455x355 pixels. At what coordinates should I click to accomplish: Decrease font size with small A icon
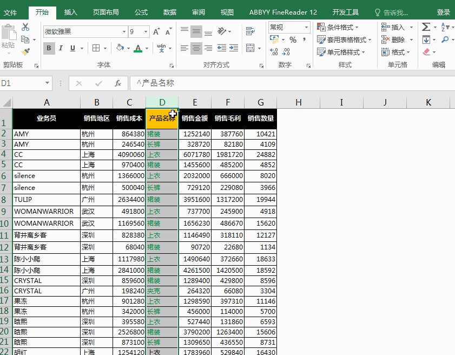click(168, 31)
